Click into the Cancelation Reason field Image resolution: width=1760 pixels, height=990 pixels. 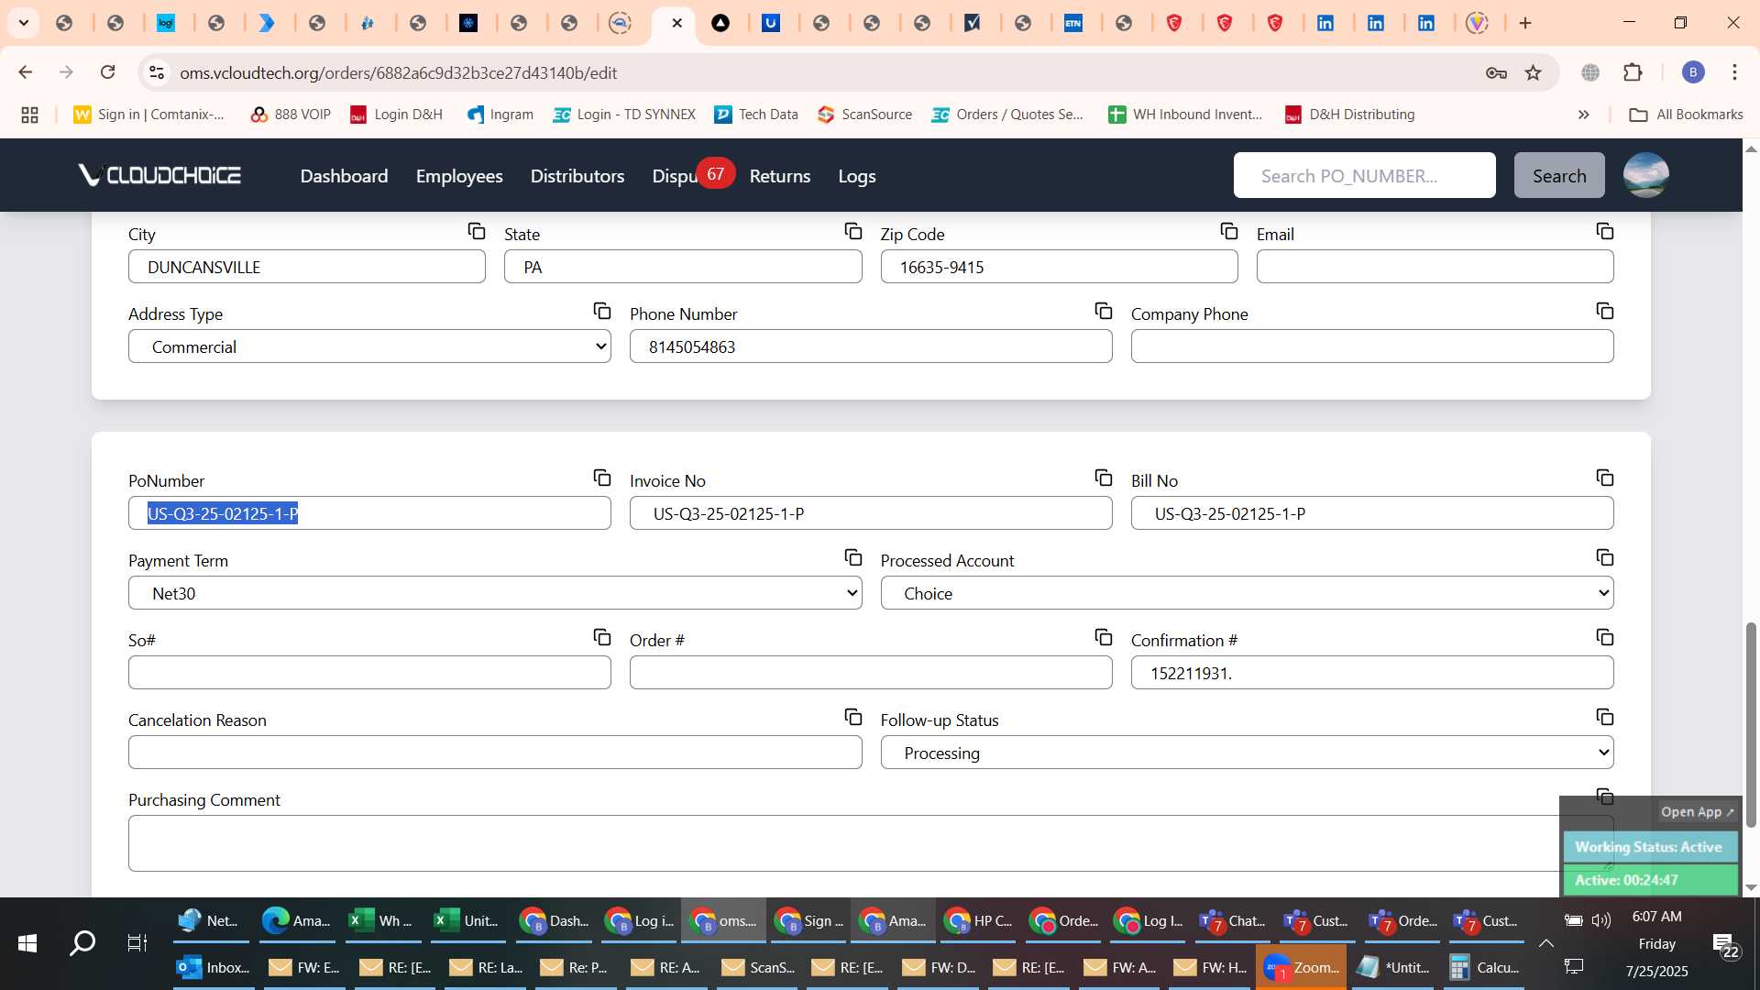(495, 753)
